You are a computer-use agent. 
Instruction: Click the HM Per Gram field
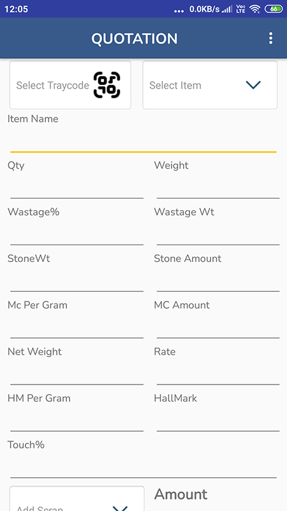(x=77, y=419)
